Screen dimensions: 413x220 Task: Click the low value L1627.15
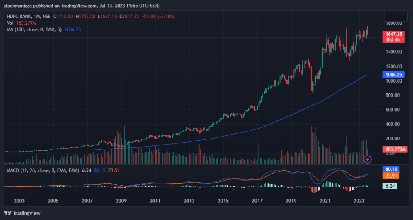107,16
